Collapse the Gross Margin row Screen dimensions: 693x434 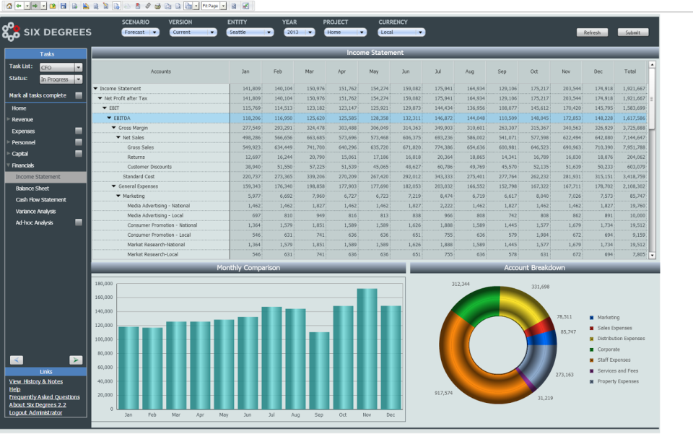tap(113, 128)
